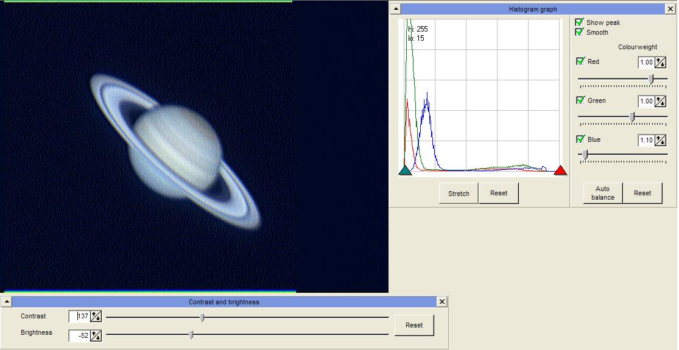Click the Blue colourweight slider handle
The height and width of the screenshot is (350, 679).
click(585, 155)
